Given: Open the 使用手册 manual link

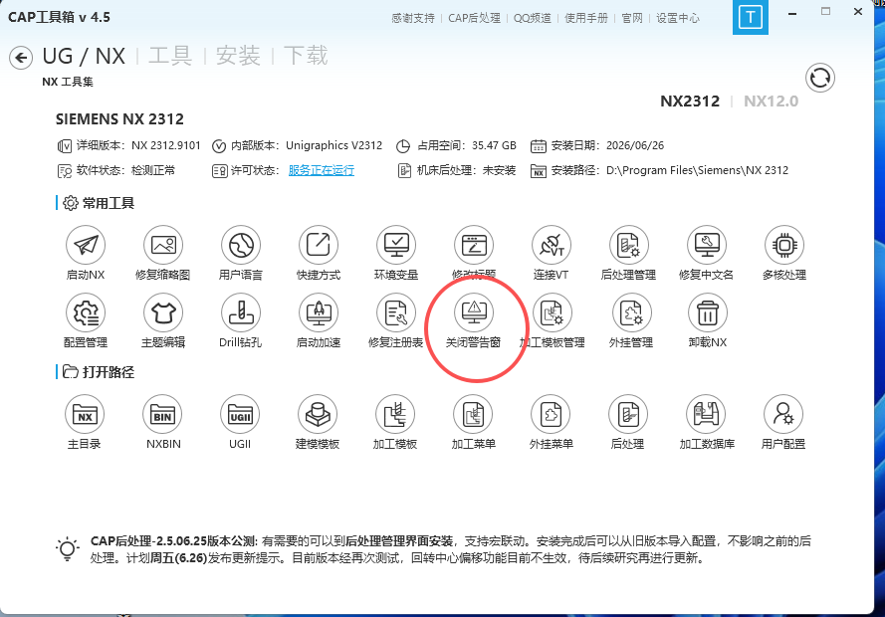Looking at the screenshot, I should point(586,18).
